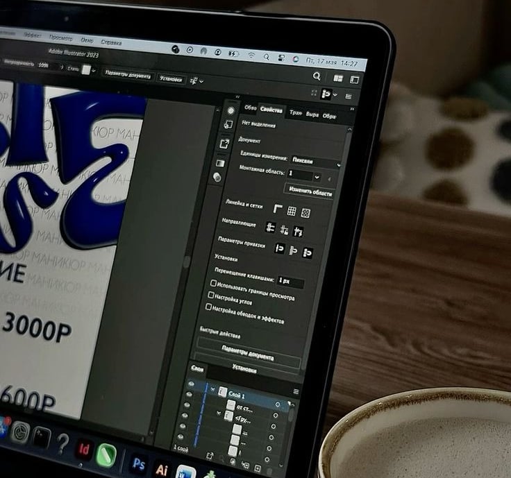Open the topmost round panel icon in the dock strip

pos(231,111)
